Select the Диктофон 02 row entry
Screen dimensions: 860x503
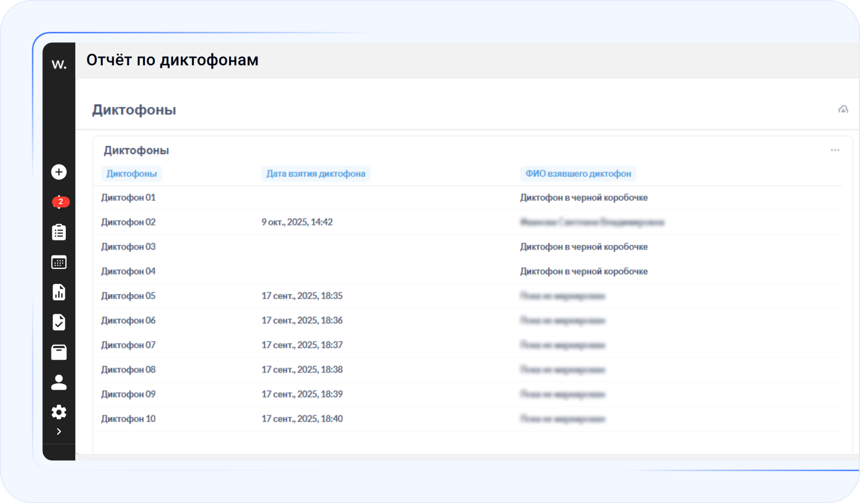pyautogui.click(x=129, y=222)
